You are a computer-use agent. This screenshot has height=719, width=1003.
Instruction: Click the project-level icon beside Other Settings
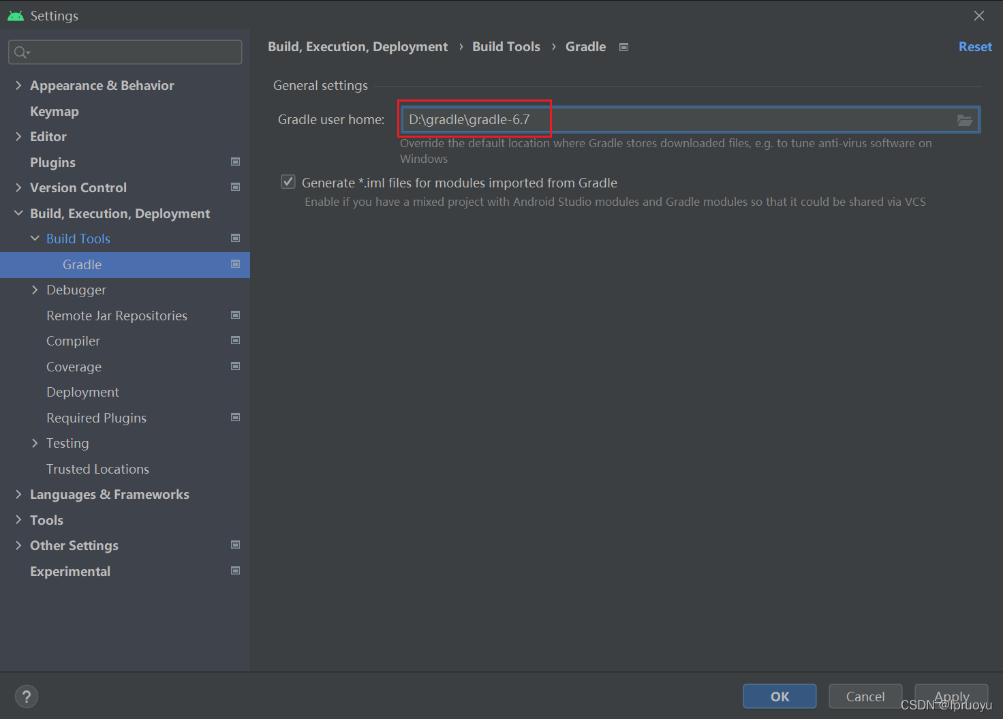236,545
